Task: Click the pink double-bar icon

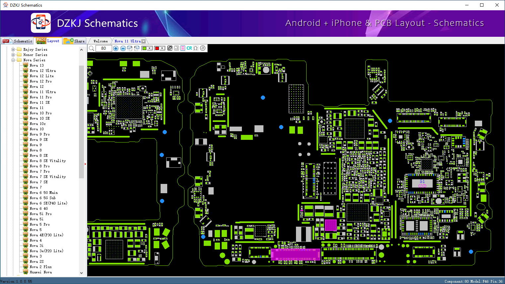Action: (x=183, y=48)
